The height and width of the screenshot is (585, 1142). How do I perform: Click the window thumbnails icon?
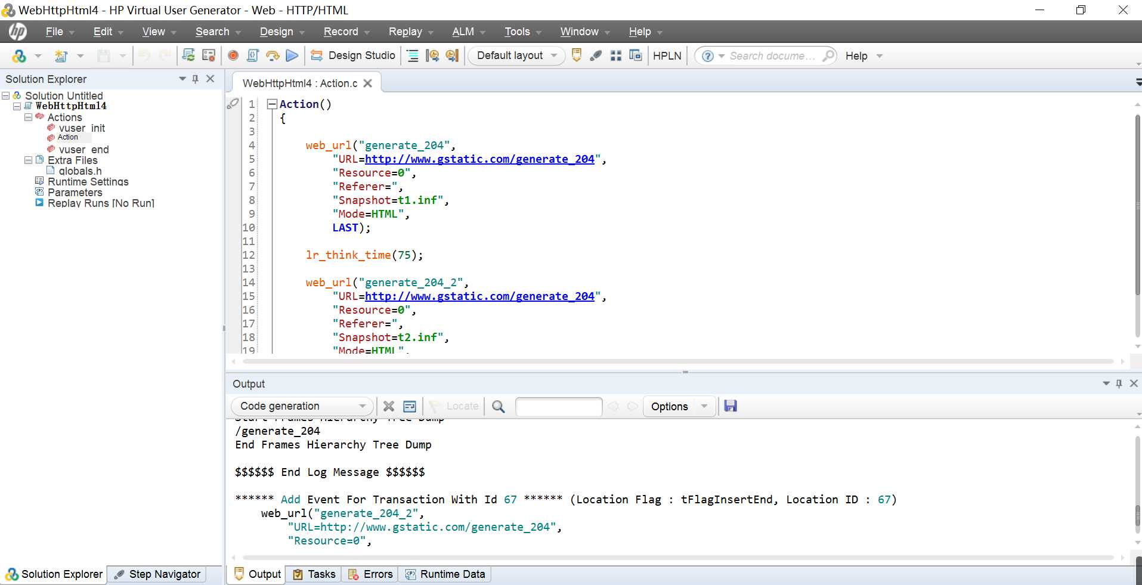[x=636, y=55]
